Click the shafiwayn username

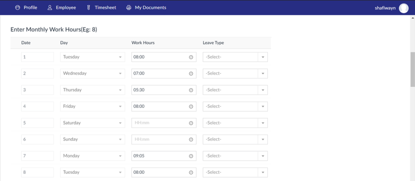tap(385, 8)
